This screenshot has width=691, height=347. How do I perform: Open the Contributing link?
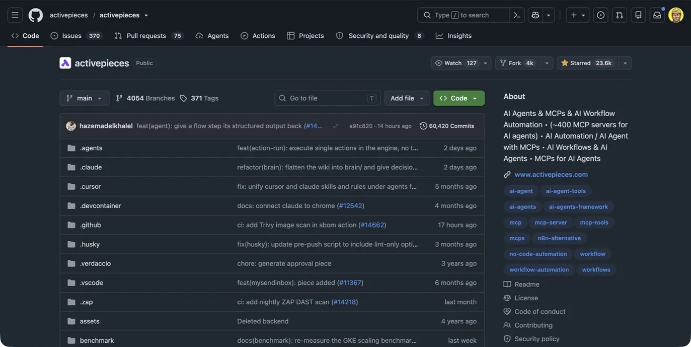(x=533, y=325)
